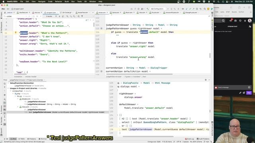Close the dungeon.json editor tab
The height and width of the screenshot is (143, 255).
(57, 12)
